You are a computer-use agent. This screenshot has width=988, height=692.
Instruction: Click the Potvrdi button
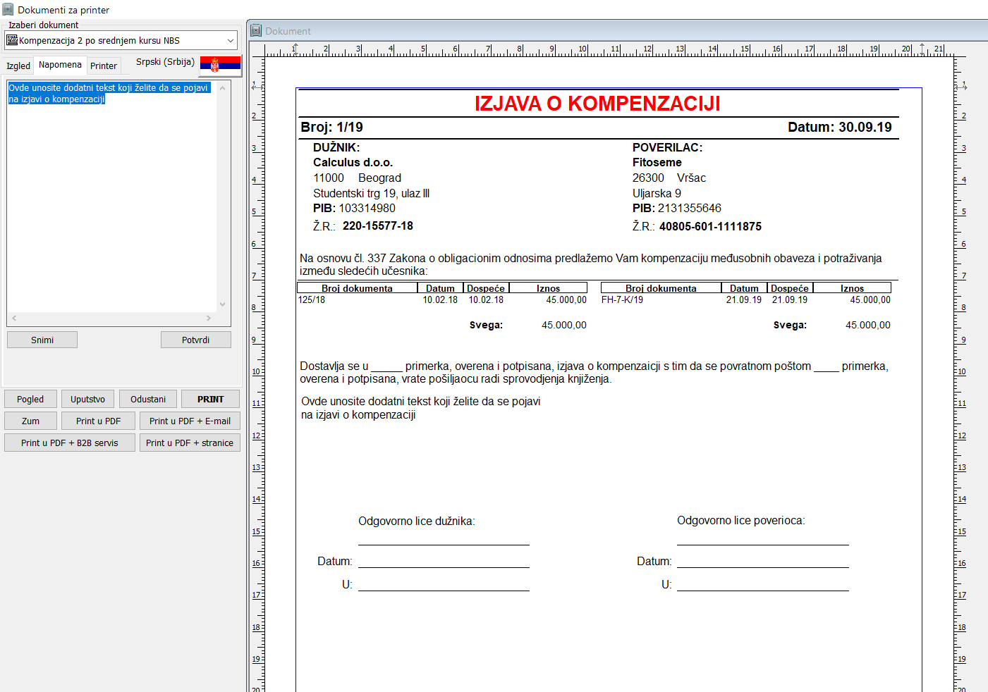(195, 340)
